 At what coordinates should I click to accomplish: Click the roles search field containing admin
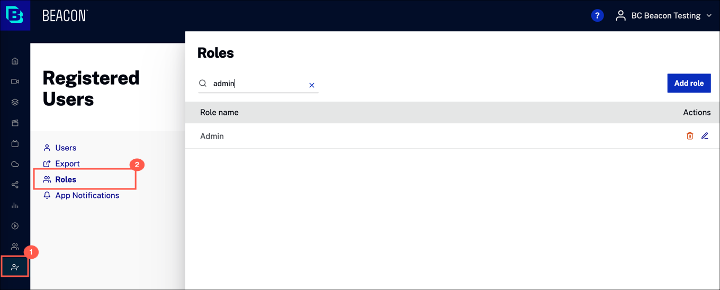point(258,84)
